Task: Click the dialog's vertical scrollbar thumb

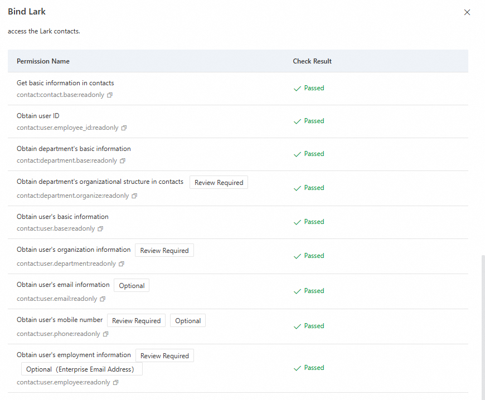Action: tap(483, 328)
